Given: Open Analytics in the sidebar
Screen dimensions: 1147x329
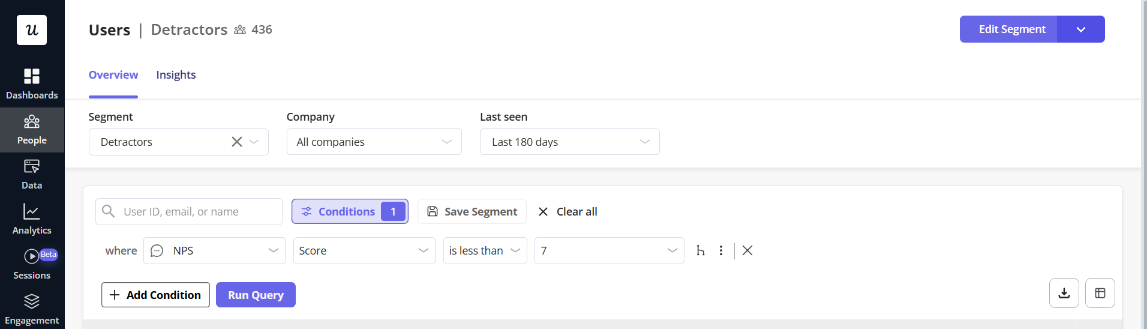Looking at the screenshot, I should tap(32, 219).
